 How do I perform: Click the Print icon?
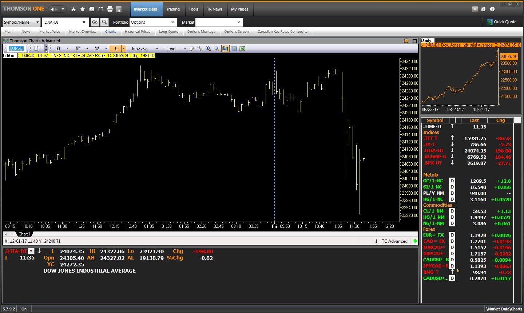(x=110, y=9)
